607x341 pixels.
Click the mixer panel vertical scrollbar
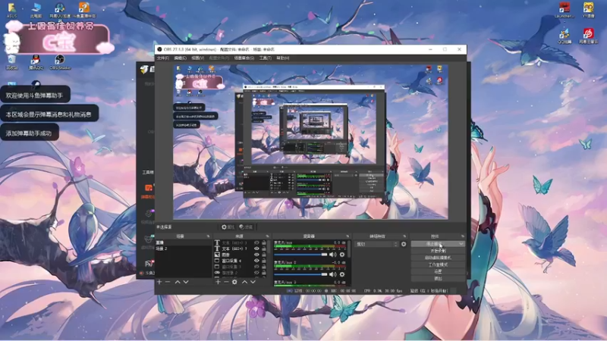349,249
